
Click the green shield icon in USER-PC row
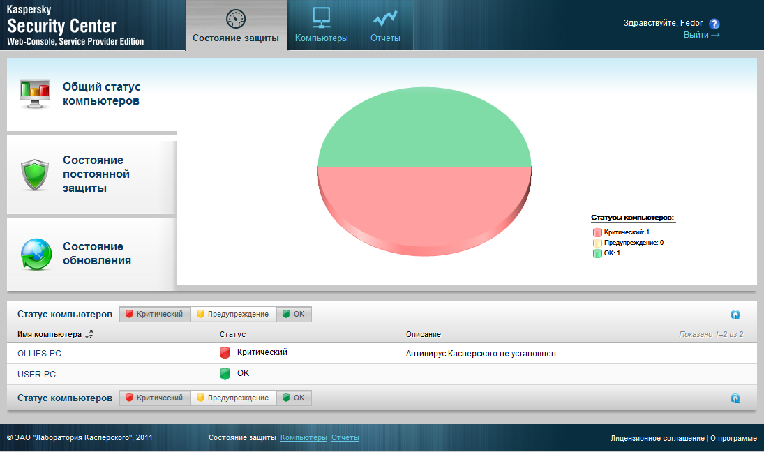(225, 374)
